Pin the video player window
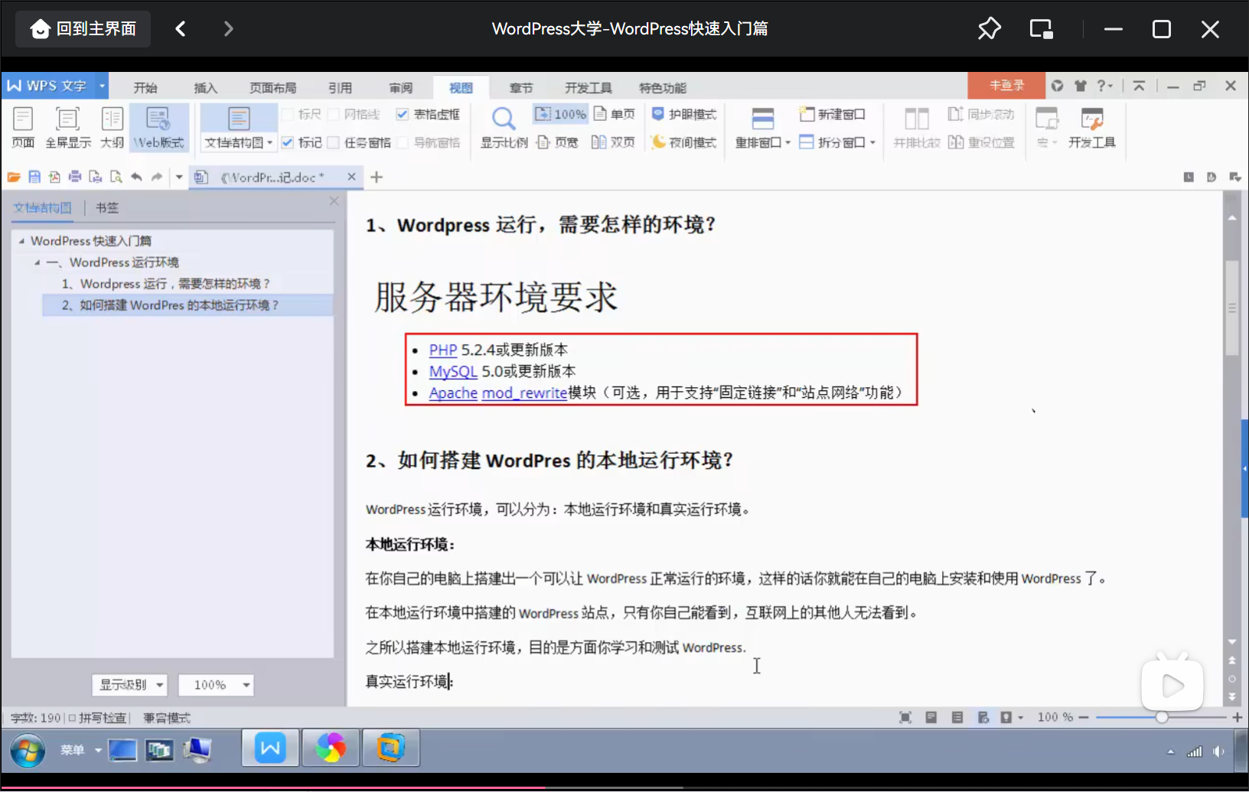The image size is (1249, 792). 989,29
